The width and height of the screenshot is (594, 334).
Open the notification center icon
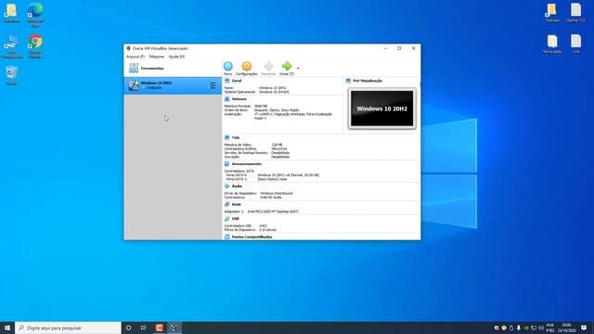tap(584, 328)
